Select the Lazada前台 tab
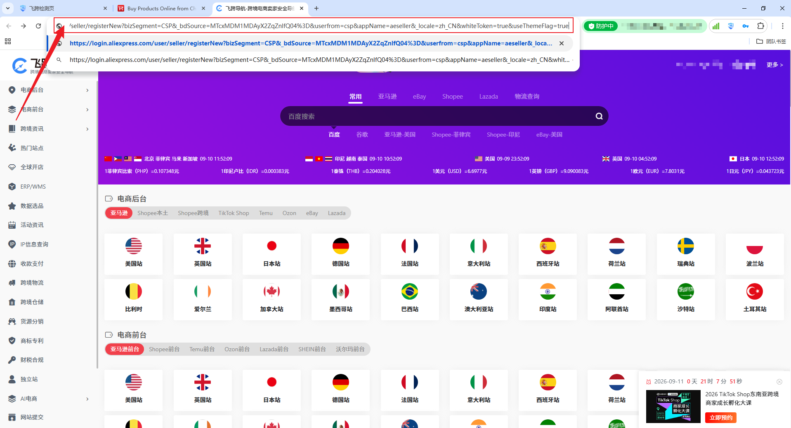Screen dimensions: 791x428 click(x=274, y=349)
